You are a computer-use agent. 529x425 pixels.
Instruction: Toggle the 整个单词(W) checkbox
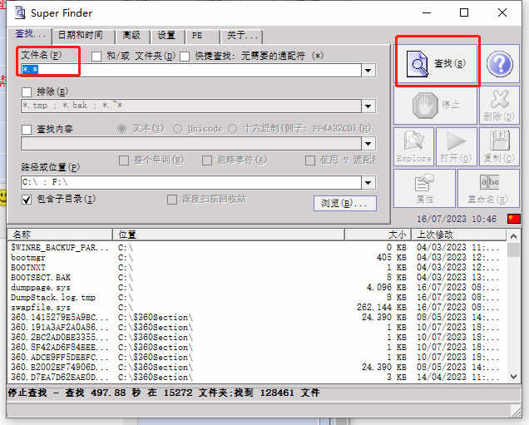pyautogui.click(x=124, y=161)
